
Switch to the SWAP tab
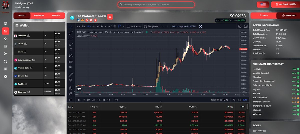click(x=263, y=15)
